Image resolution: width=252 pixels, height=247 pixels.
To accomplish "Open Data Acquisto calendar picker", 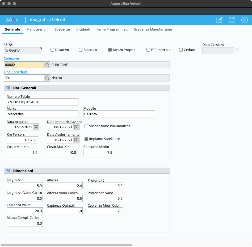I will pos(36,127).
